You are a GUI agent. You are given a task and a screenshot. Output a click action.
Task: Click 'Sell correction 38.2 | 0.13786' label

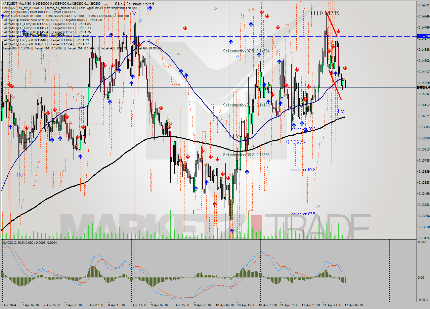[x=246, y=155]
